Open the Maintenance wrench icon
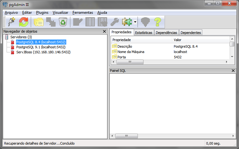The height and width of the screenshot is (149, 239). 115,22
